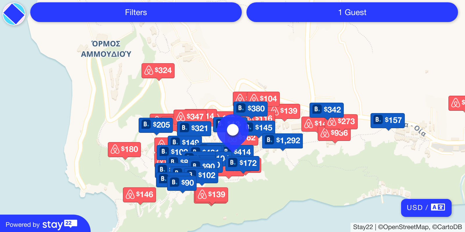Open the OpenStreetMap attribution link

point(403,227)
